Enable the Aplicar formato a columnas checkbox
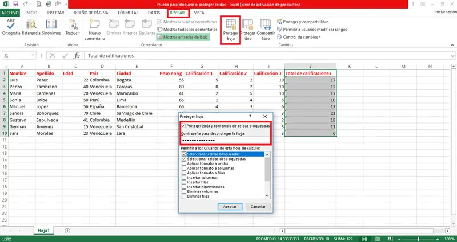The image size is (457, 242). click(x=183, y=168)
